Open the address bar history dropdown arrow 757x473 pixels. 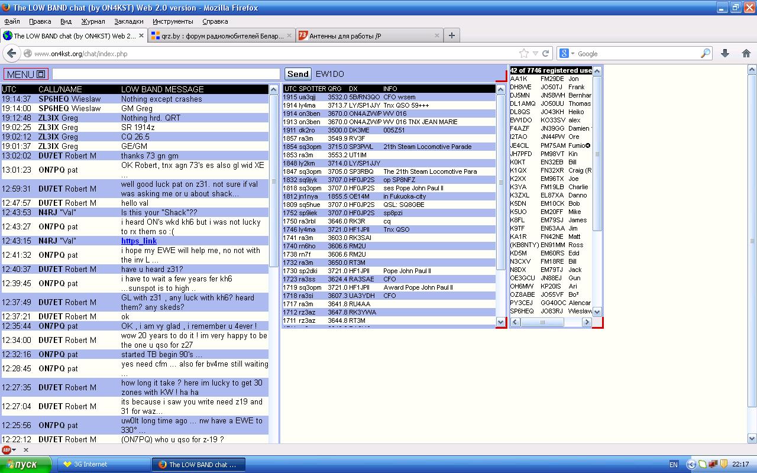coord(535,53)
